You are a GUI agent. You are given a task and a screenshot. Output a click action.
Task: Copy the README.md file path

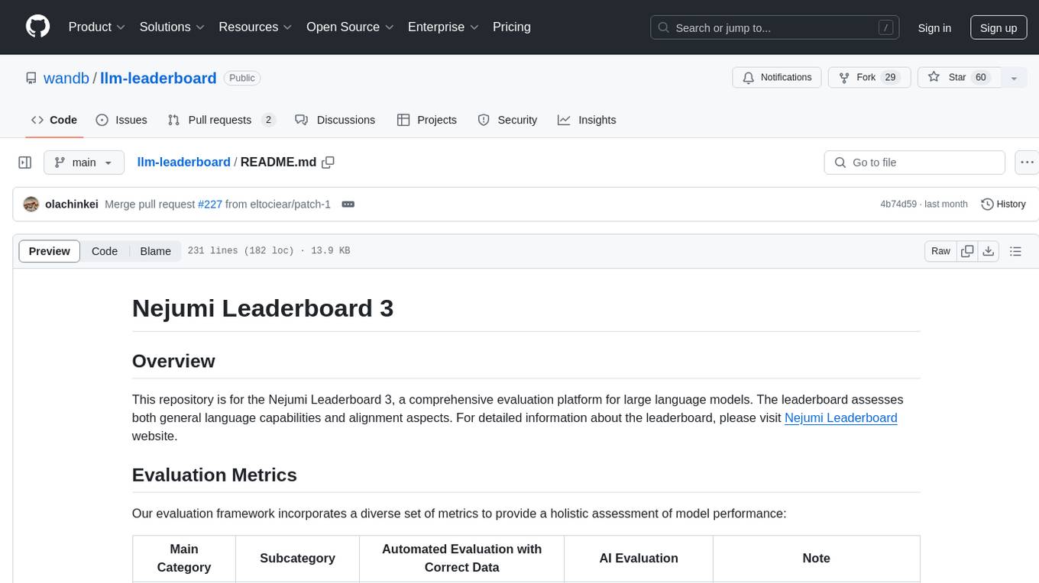(x=329, y=162)
